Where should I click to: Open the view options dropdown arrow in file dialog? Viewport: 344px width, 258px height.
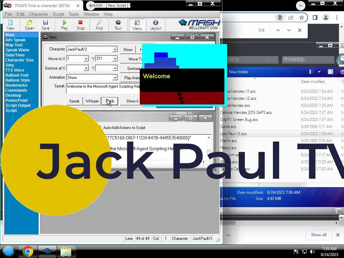[319, 72]
